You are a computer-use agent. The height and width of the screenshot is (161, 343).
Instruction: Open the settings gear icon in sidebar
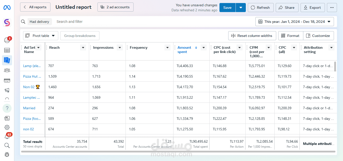7,127
